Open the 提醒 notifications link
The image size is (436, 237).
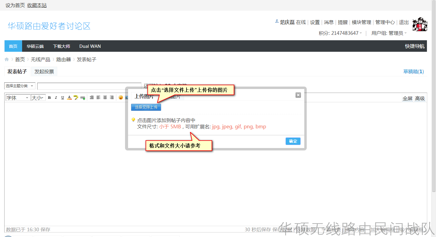coord(343,22)
